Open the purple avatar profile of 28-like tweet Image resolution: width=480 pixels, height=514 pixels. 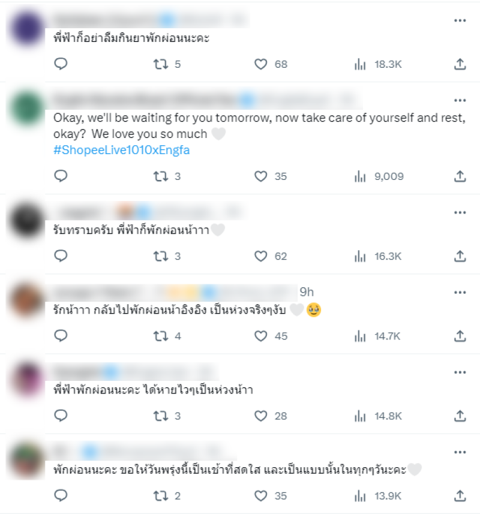27,380
